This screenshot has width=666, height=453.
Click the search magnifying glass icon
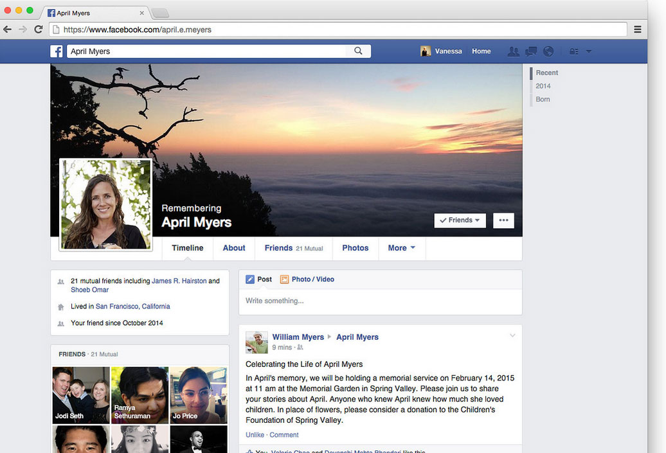coord(358,51)
